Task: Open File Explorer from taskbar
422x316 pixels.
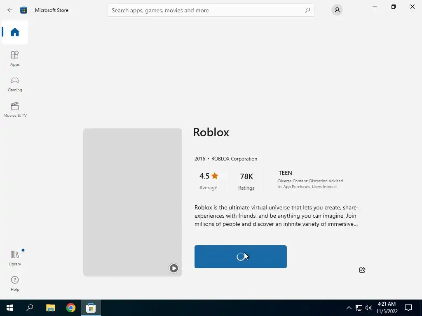Action: pos(50,308)
